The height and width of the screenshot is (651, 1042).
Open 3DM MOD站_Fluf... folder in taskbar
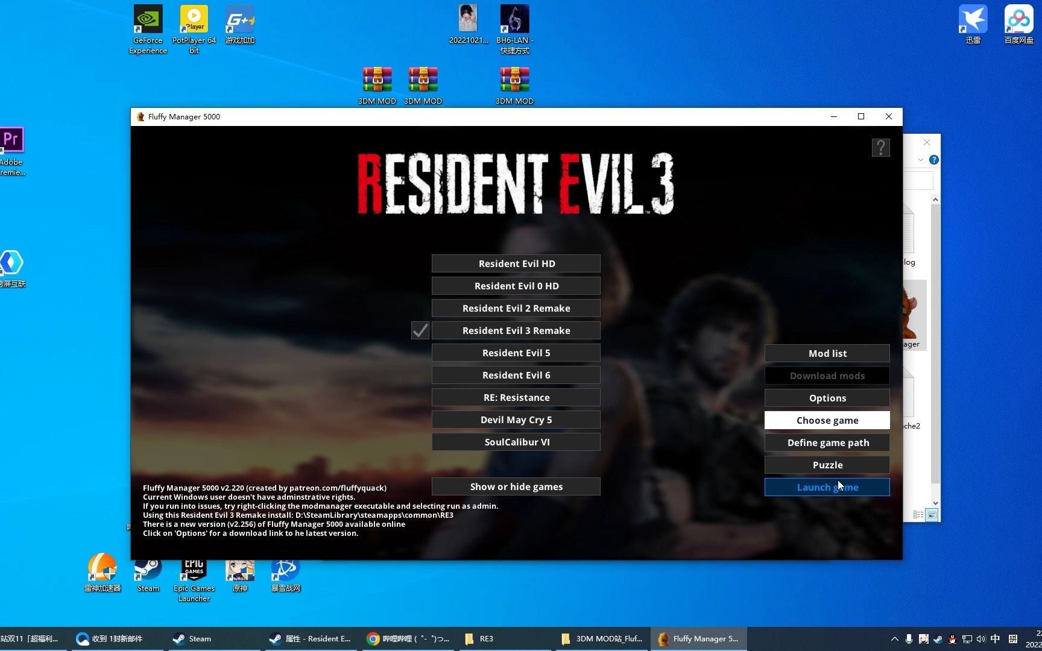pyautogui.click(x=602, y=639)
